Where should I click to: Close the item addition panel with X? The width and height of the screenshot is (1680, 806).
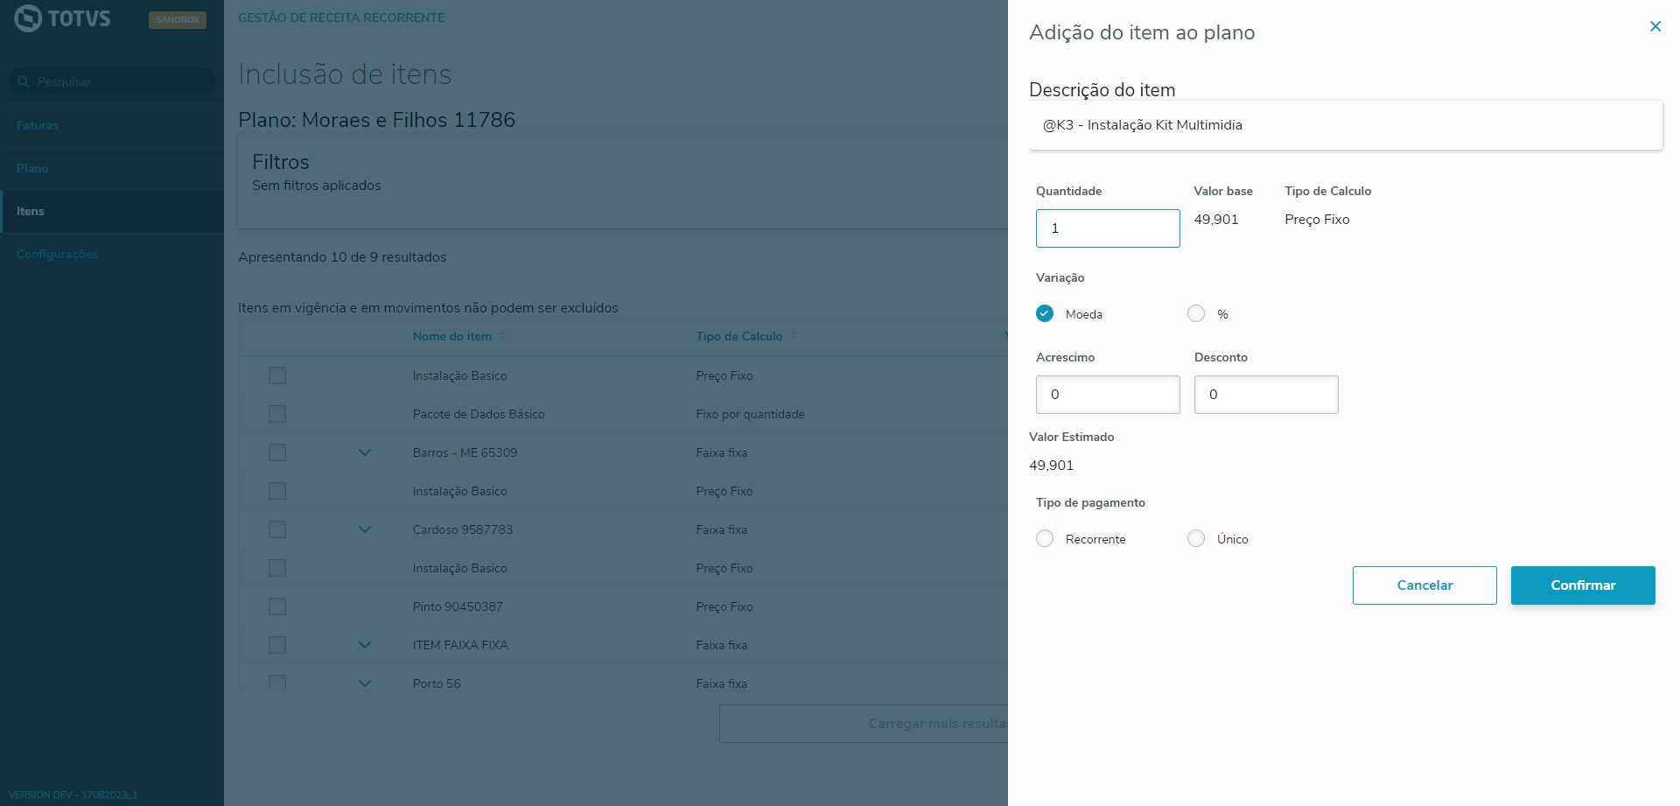[x=1655, y=26]
